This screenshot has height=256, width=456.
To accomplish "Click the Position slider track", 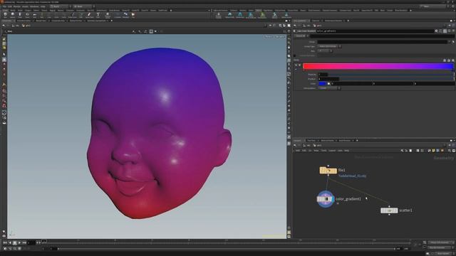I will point(397,79).
